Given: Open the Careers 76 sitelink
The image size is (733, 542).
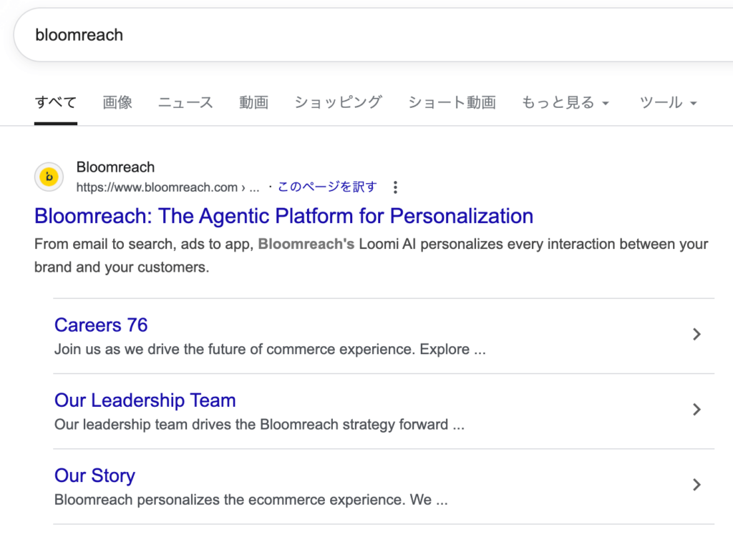Looking at the screenshot, I should 101,325.
